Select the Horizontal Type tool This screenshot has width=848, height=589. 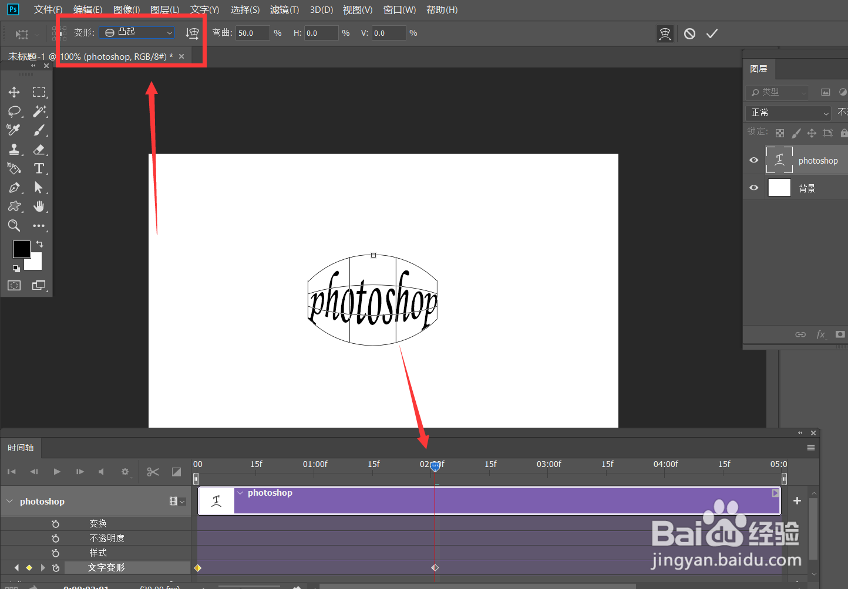pyautogui.click(x=39, y=168)
